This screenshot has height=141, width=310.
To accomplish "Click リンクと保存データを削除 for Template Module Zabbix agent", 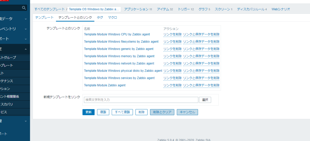I will [201, 85].
